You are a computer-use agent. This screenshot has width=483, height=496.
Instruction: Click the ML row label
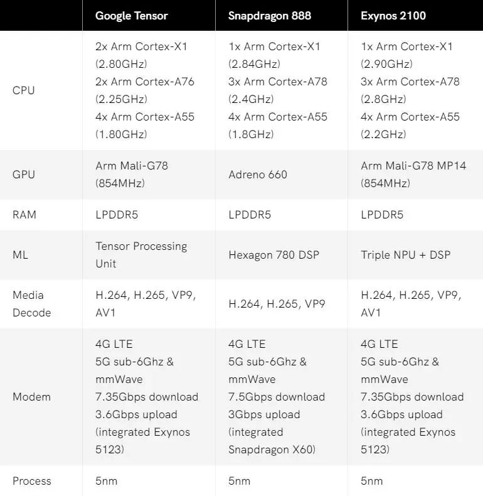tap(20, 255)
